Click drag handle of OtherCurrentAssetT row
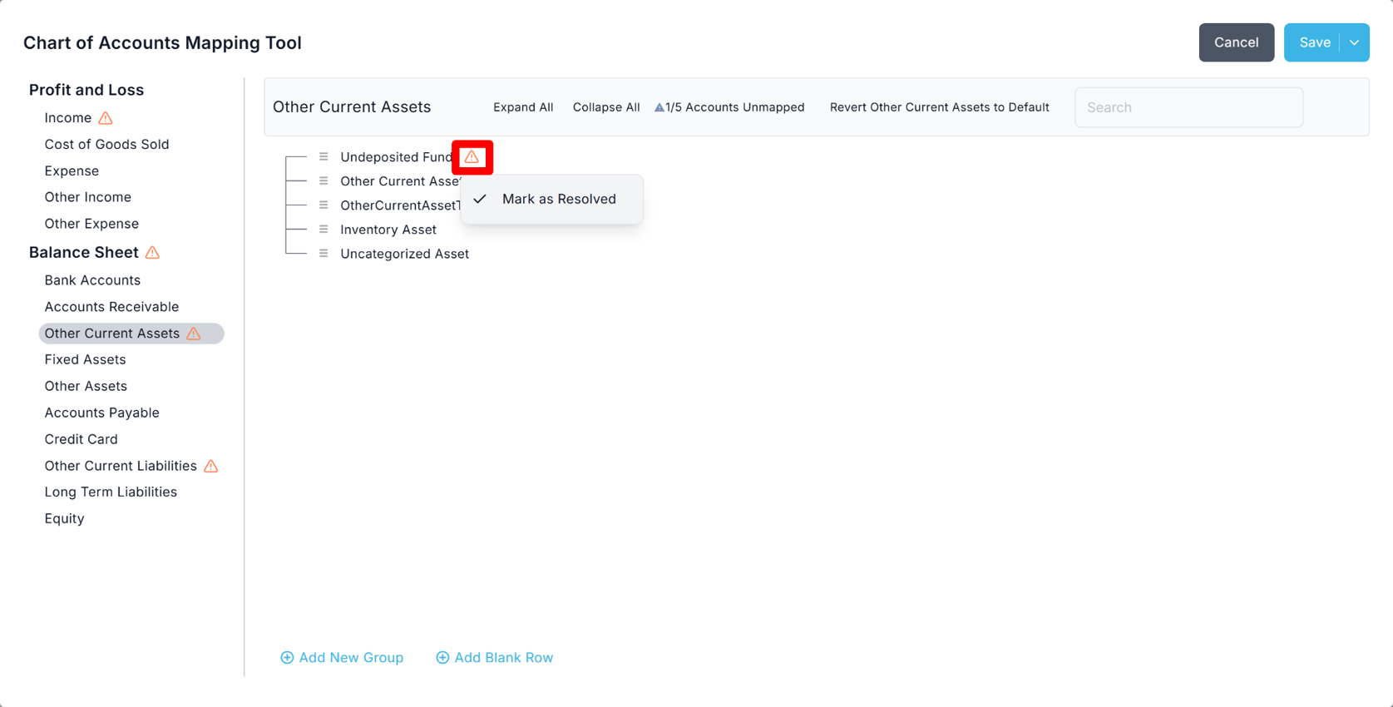The height and width of the screenshot is (707, 1393). 324,205
